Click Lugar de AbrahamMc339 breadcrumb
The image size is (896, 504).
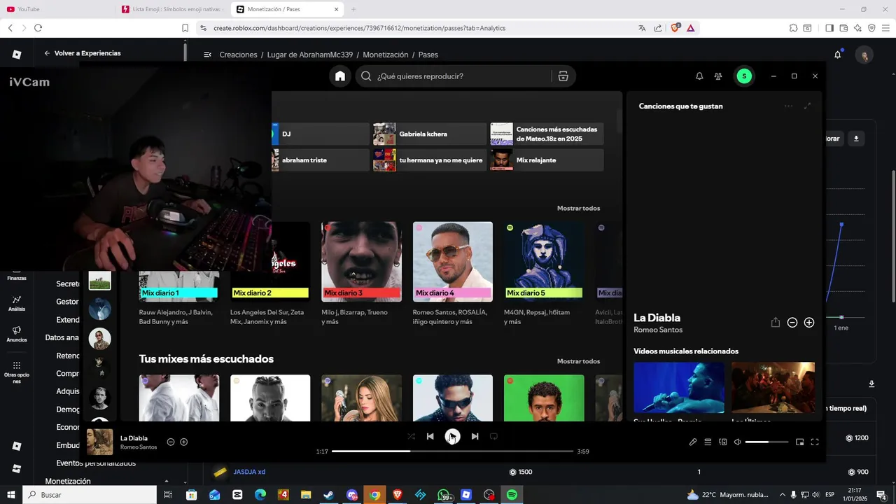(x=310, y=55)
